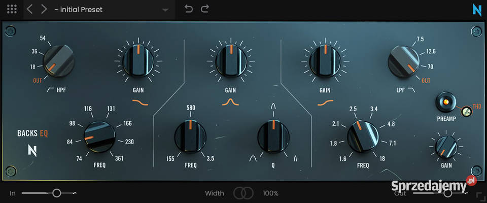487x203 pixels.
Task: Set HPF to 36
Action: pos(34,52)
